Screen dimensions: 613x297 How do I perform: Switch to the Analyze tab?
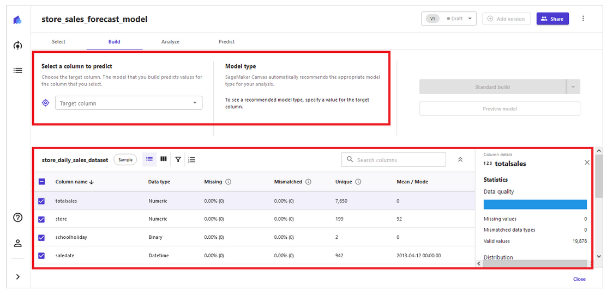click(170, 42)
